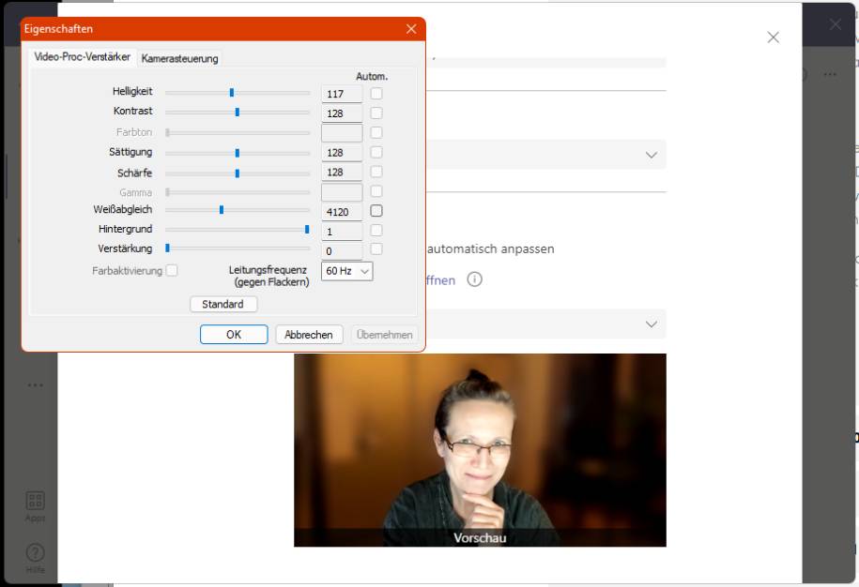Open the Leitungsfrequenz 60 Hz dropdown
This screenshot has width=859, height=587.
tap(347, 271)
